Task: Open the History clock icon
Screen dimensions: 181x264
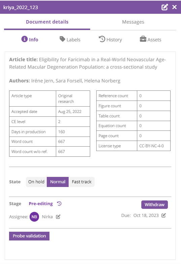Action: coord(102,39)
